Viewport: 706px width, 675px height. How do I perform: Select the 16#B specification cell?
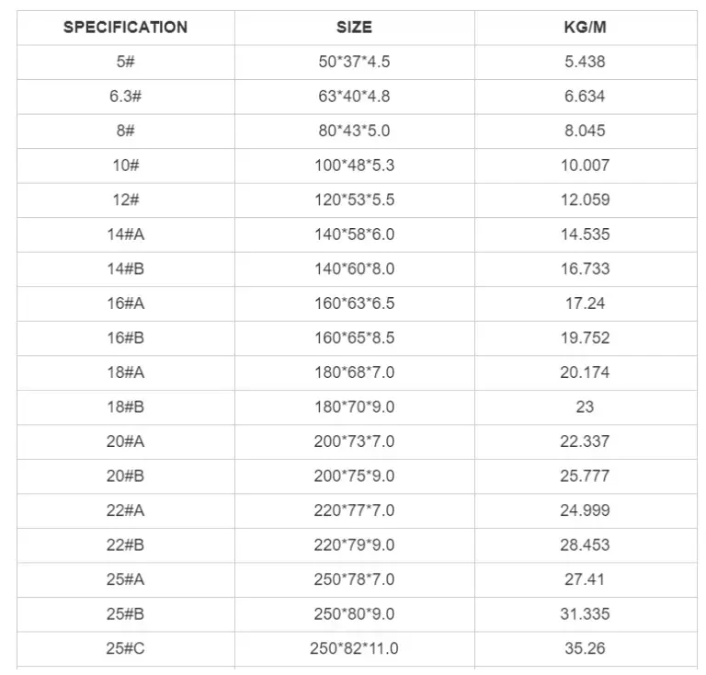125,337
